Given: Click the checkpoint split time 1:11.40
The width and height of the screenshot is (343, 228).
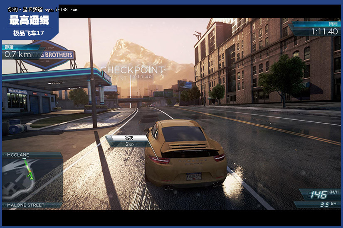Looking at the screenshot, I should [x=142, y=77].
